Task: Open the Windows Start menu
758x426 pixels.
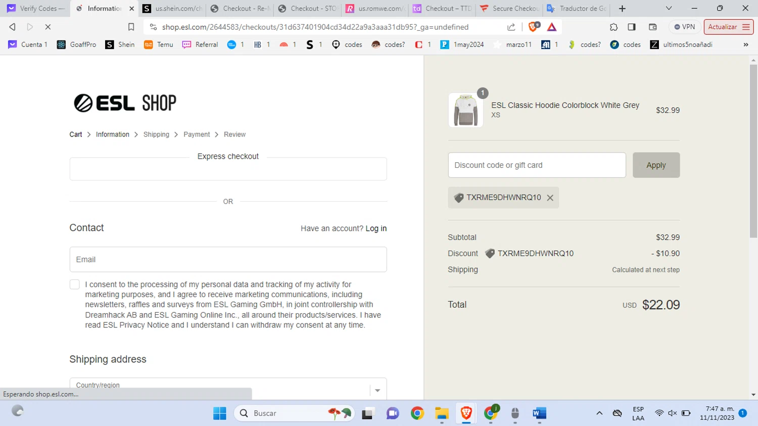Action: (x=220, y=413)
